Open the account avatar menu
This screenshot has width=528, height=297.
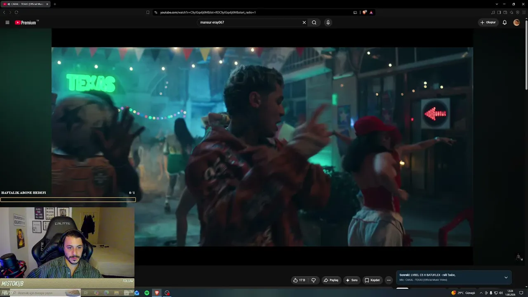coord(516,23)
